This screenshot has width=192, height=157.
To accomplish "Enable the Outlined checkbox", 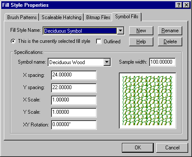I will pos(99,42).
